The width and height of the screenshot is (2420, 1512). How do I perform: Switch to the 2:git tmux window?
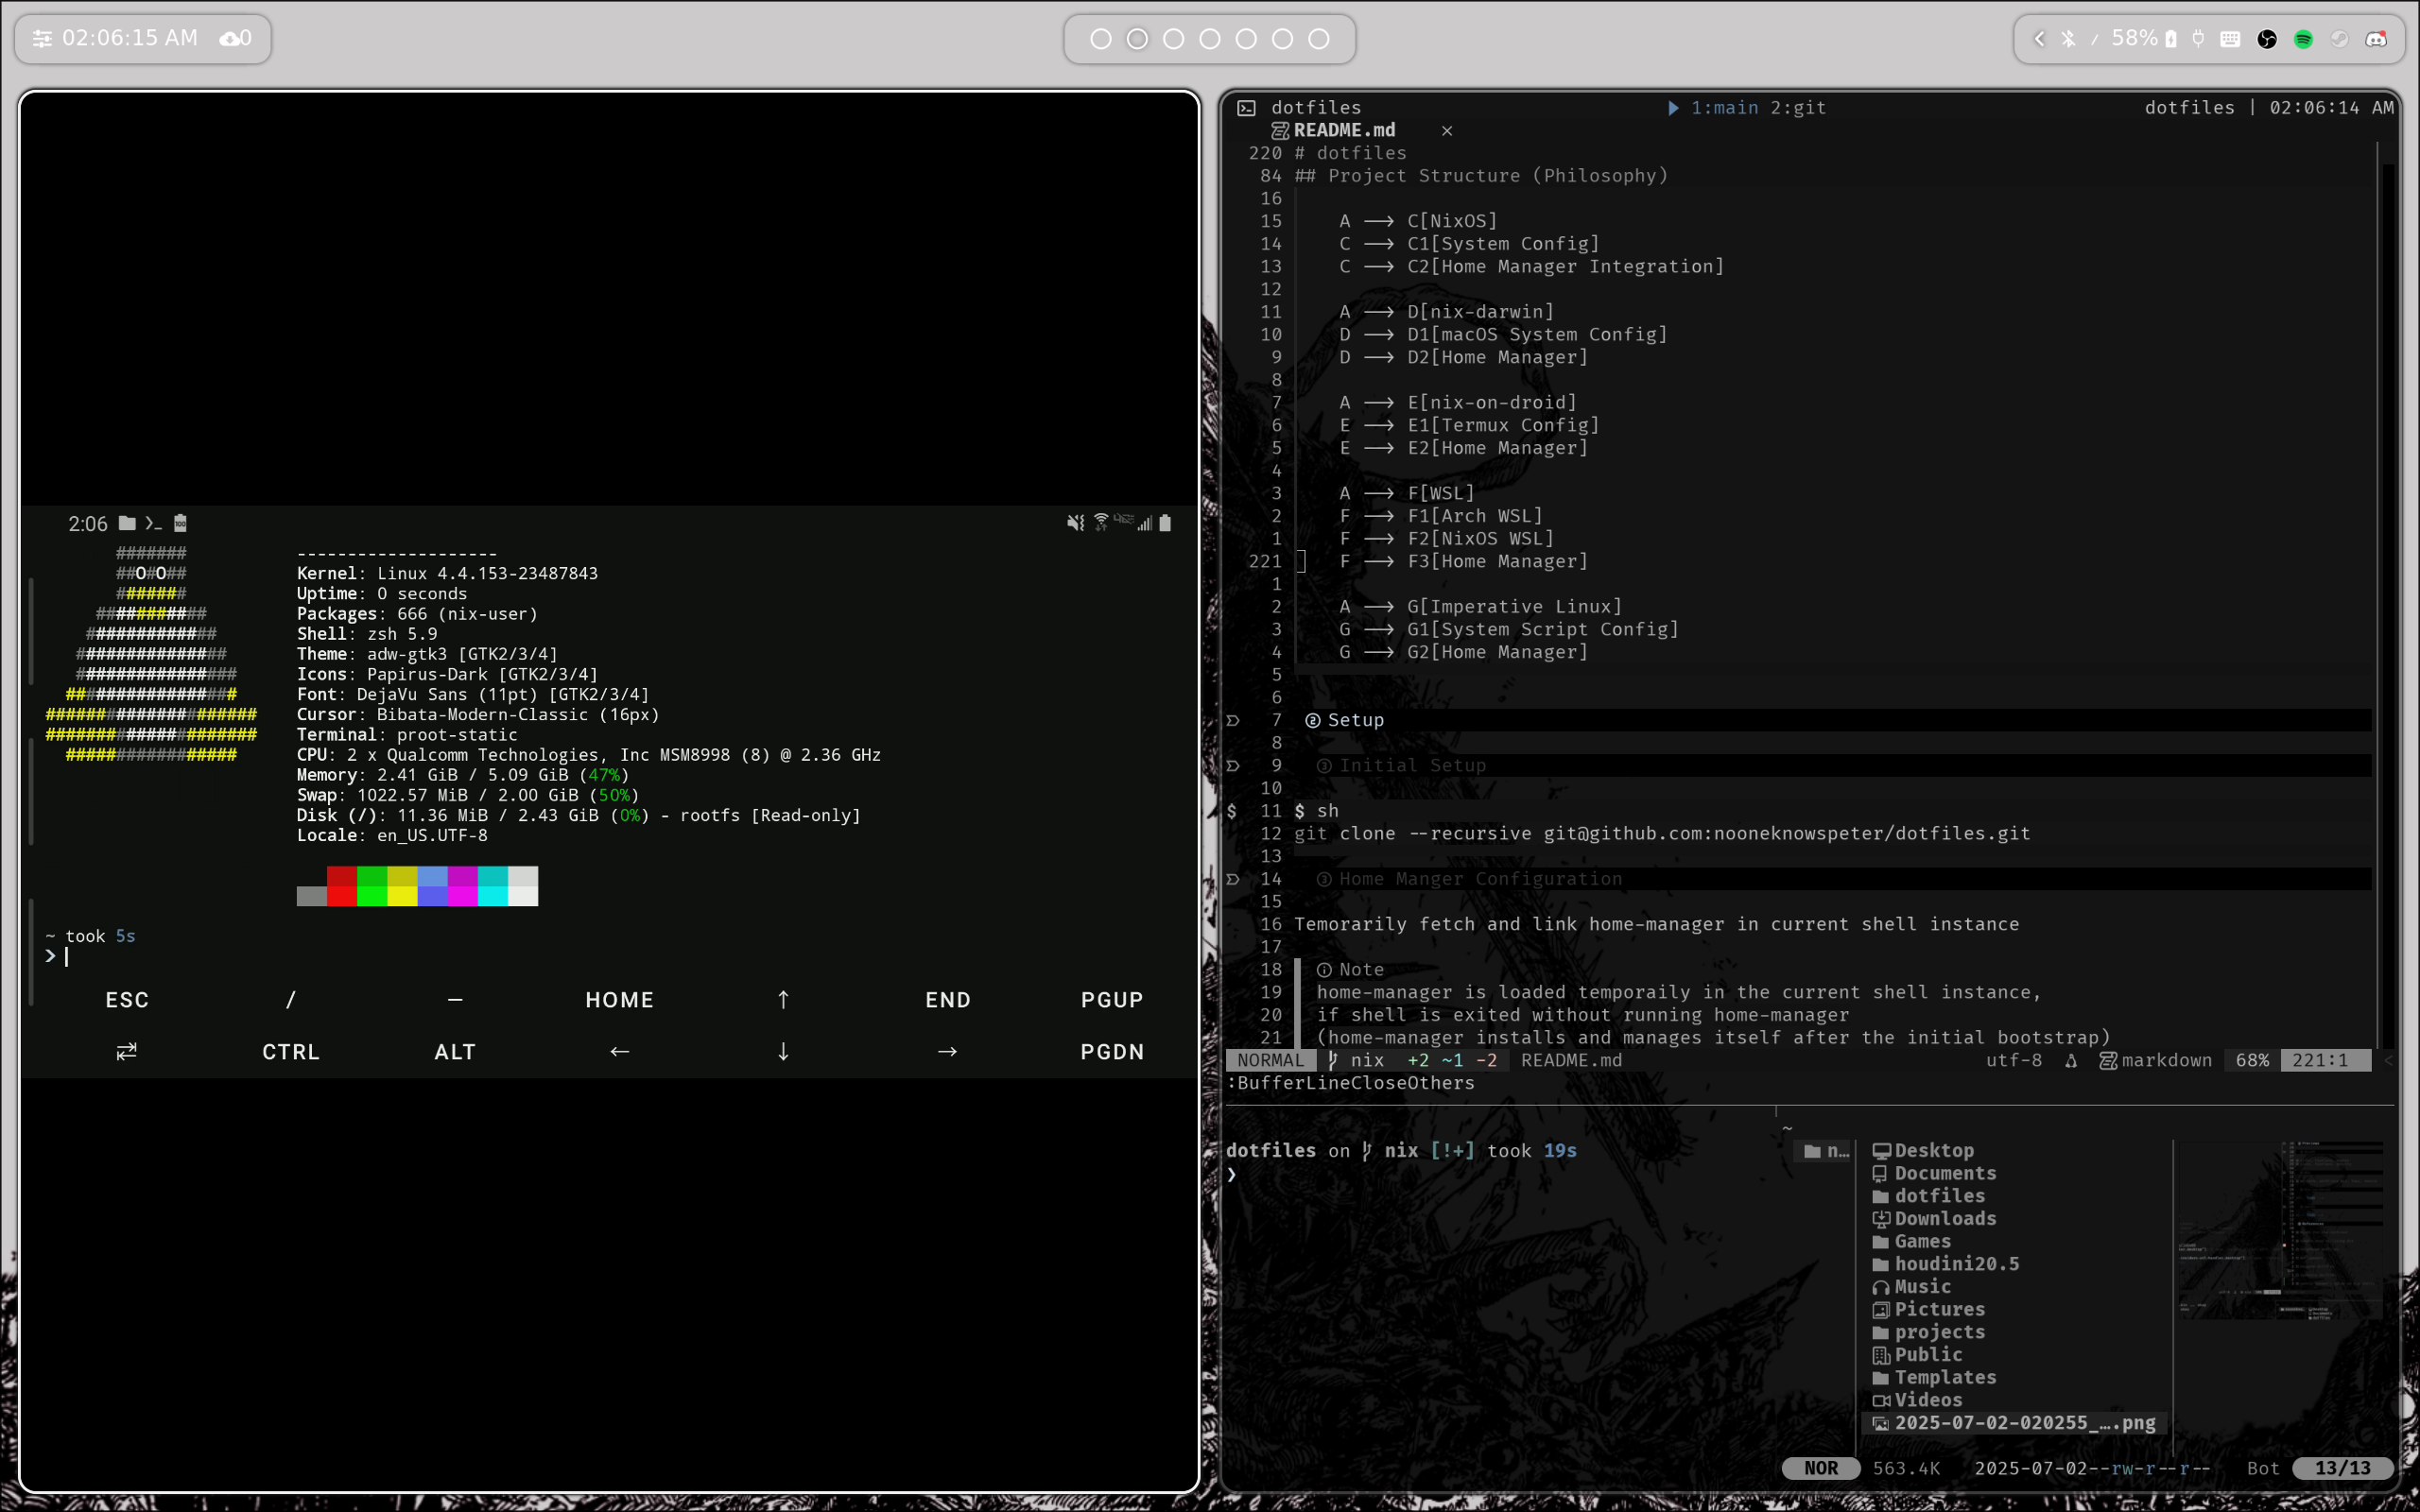click(x=1798, y=107)
